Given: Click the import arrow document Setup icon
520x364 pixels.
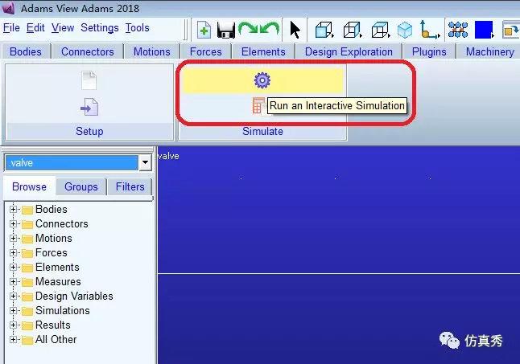Looking at the screenshot, I should coord(89,107).
